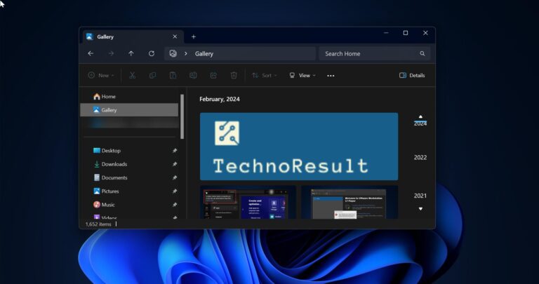Click the Rename icon in toolbar
The width and height of the screenshot is (539, 284).
193,75
